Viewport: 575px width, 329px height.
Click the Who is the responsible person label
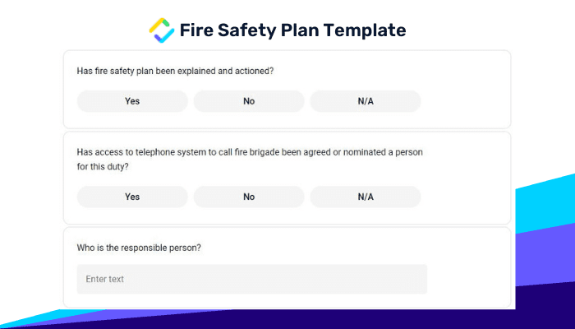tap(139, 248)
